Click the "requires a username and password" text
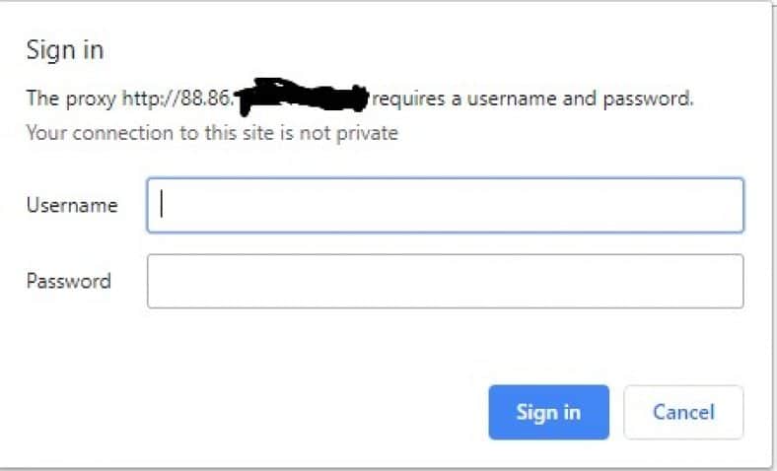The height and width of the screenshot is (471, 777). coord(532,99)
